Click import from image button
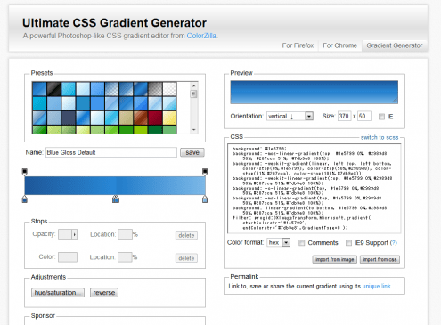 [334, 259]
